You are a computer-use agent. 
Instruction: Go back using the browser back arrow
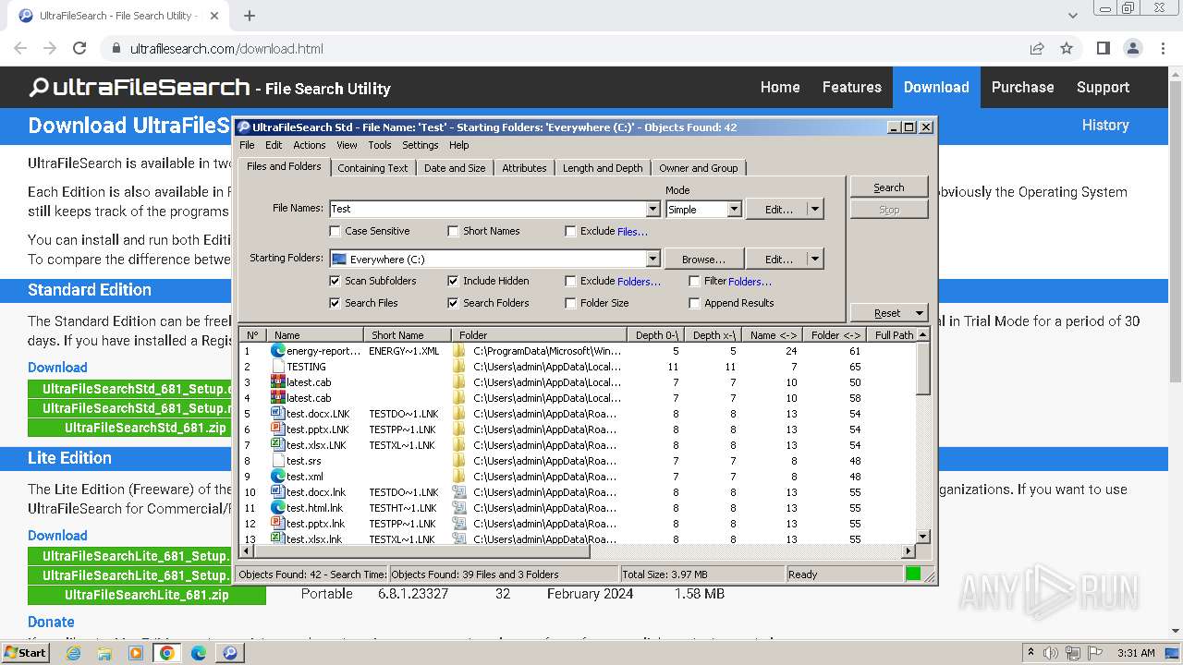[x=20, y=48]
